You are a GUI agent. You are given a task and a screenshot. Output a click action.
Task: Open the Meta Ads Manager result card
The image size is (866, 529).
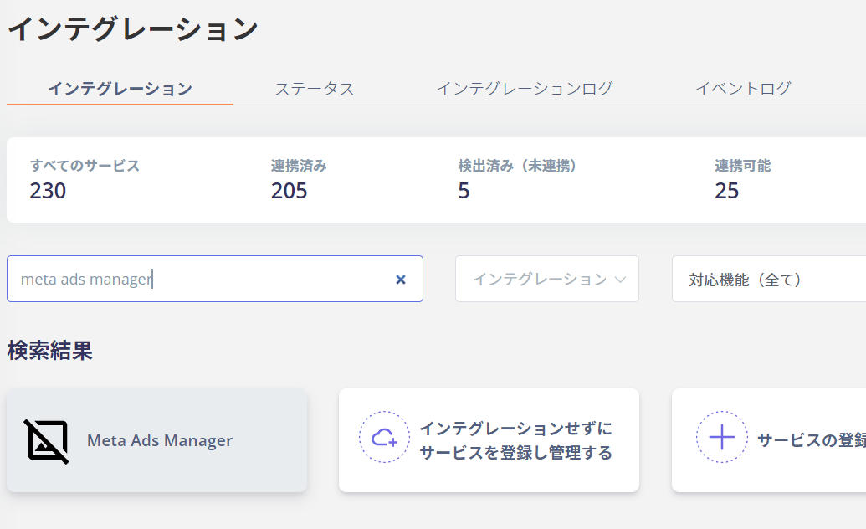click(156, 440)
